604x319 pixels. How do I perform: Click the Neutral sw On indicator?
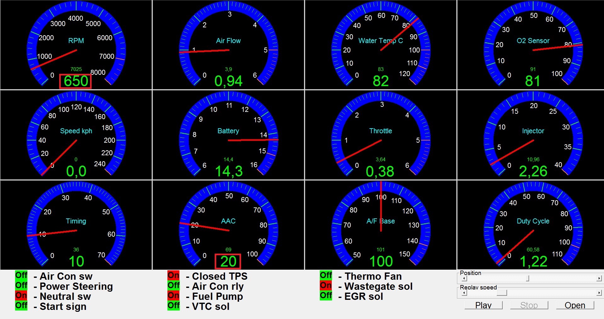(x=21, y=295)
